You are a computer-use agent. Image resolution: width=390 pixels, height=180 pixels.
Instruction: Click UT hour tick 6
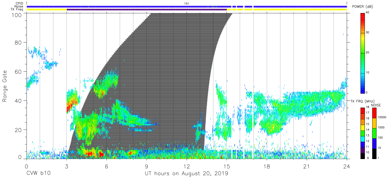click(106, 167)
